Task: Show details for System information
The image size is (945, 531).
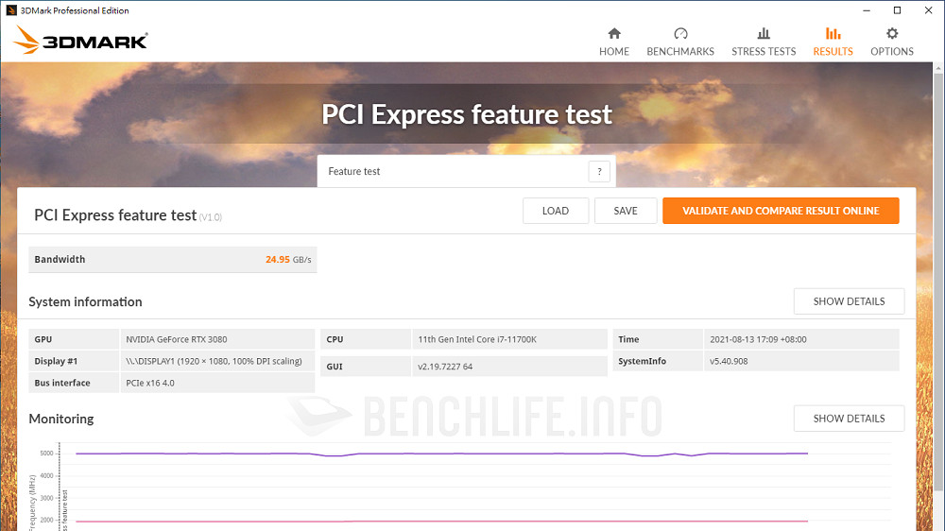Action: (849, 301)
